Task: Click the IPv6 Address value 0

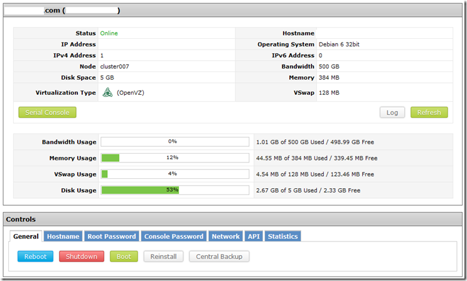Action: pyautogui.click(x=321, y=55)
